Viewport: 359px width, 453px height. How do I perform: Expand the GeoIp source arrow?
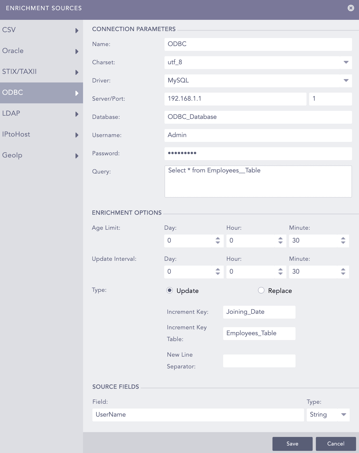pyautogui.click(x=77, y=156)
